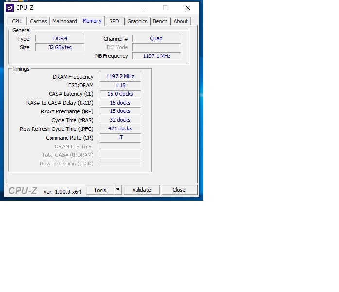Open the Caches tab
Image resolution: width=339 pixels, height=292 pixels.
(x=38, y=21)
